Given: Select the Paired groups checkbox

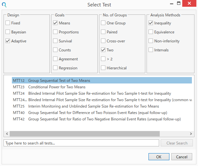Looking at the screenshot, I should point(103,32).
